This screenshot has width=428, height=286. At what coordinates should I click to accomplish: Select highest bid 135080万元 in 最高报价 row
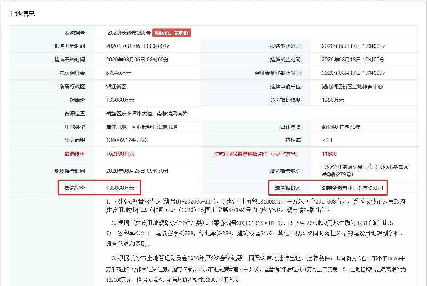click(120, 188)
